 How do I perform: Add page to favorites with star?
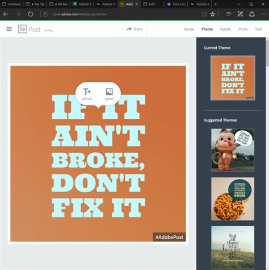(x=213, y=14)
